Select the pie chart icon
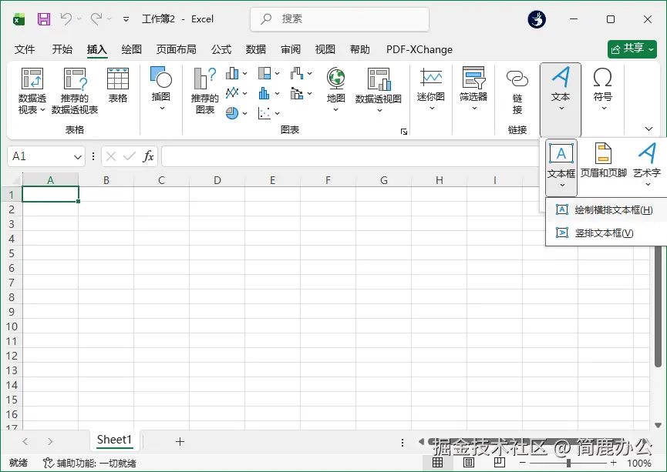This screenshot has width=667, height=472. coord(232,113)
